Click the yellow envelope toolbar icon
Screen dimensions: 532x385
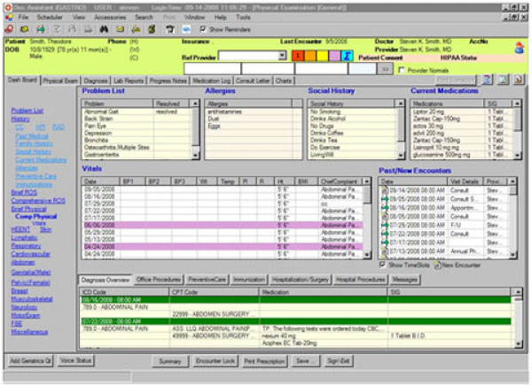pos(120,29)
